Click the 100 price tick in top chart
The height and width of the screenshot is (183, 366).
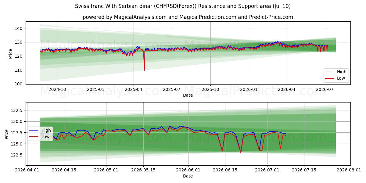pyautogui.click(x=19, y=84)
